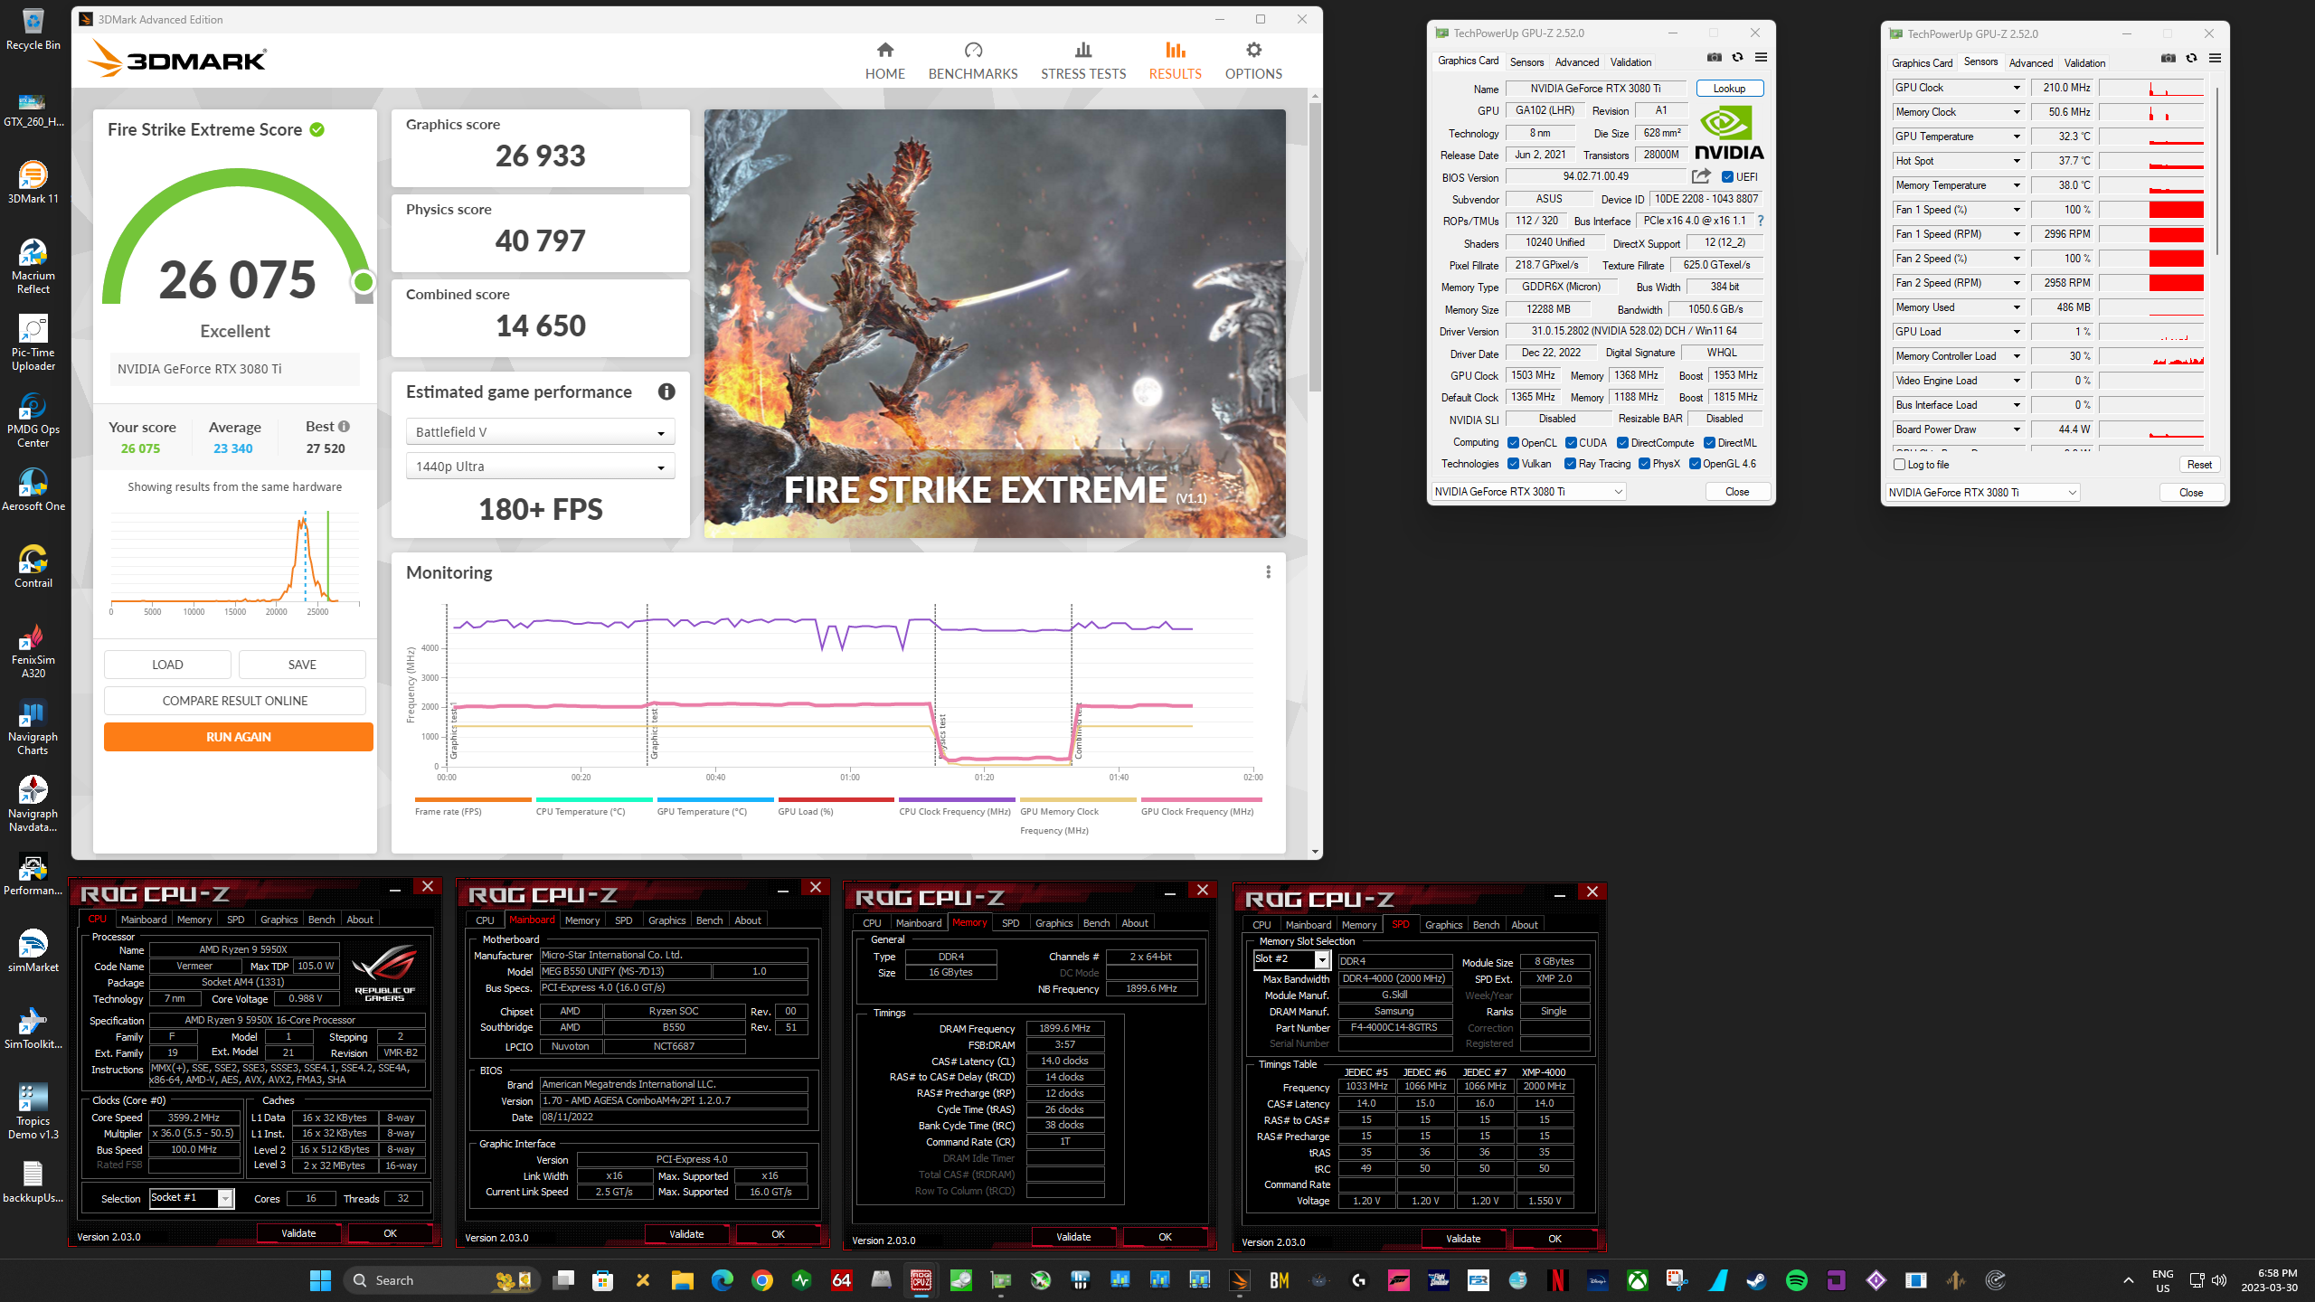2315x1302 pixels.
Task: Expand the GPU Temperature sensor dropdown
Action: 2016,137
